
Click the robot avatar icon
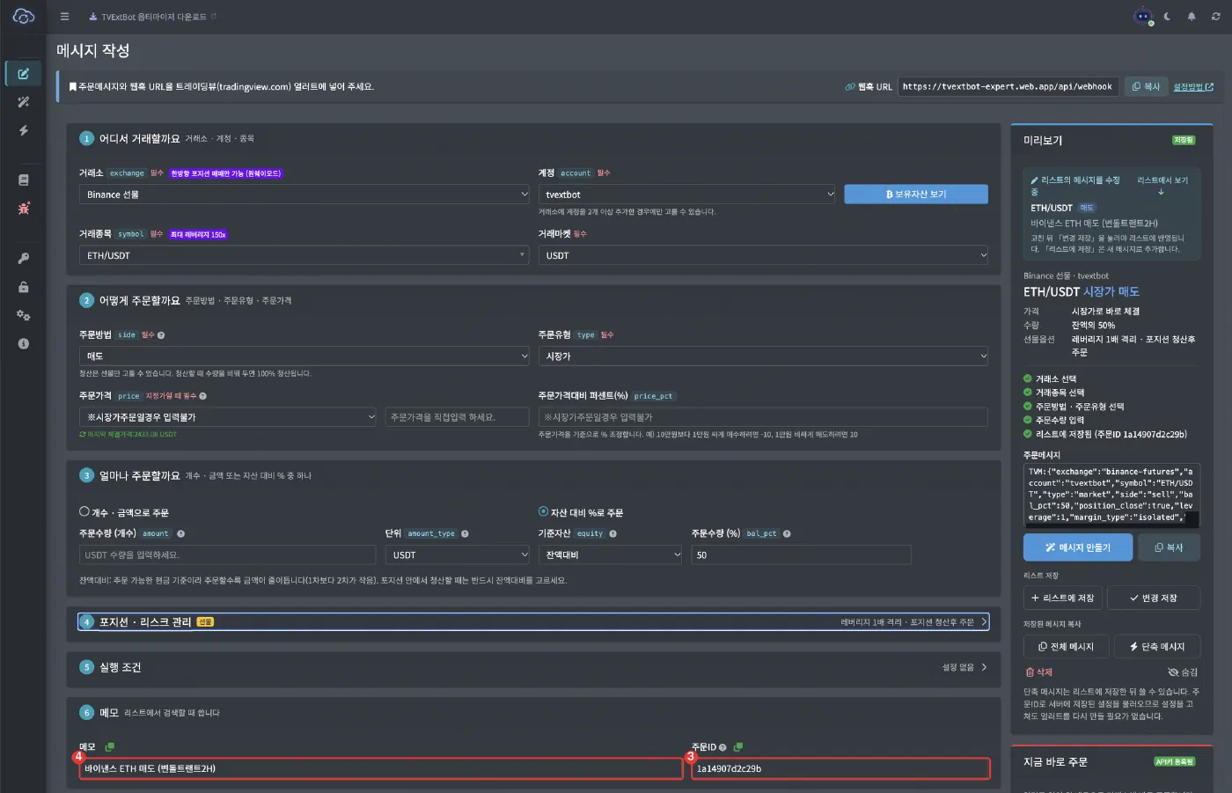click(x=1142, y=17)
